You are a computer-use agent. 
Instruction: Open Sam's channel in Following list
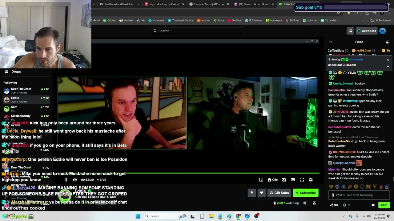click(26, 108)
